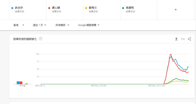Share the interest over time chart
Viewport: 196px width, 104px height.
click(x=189, y=39)
